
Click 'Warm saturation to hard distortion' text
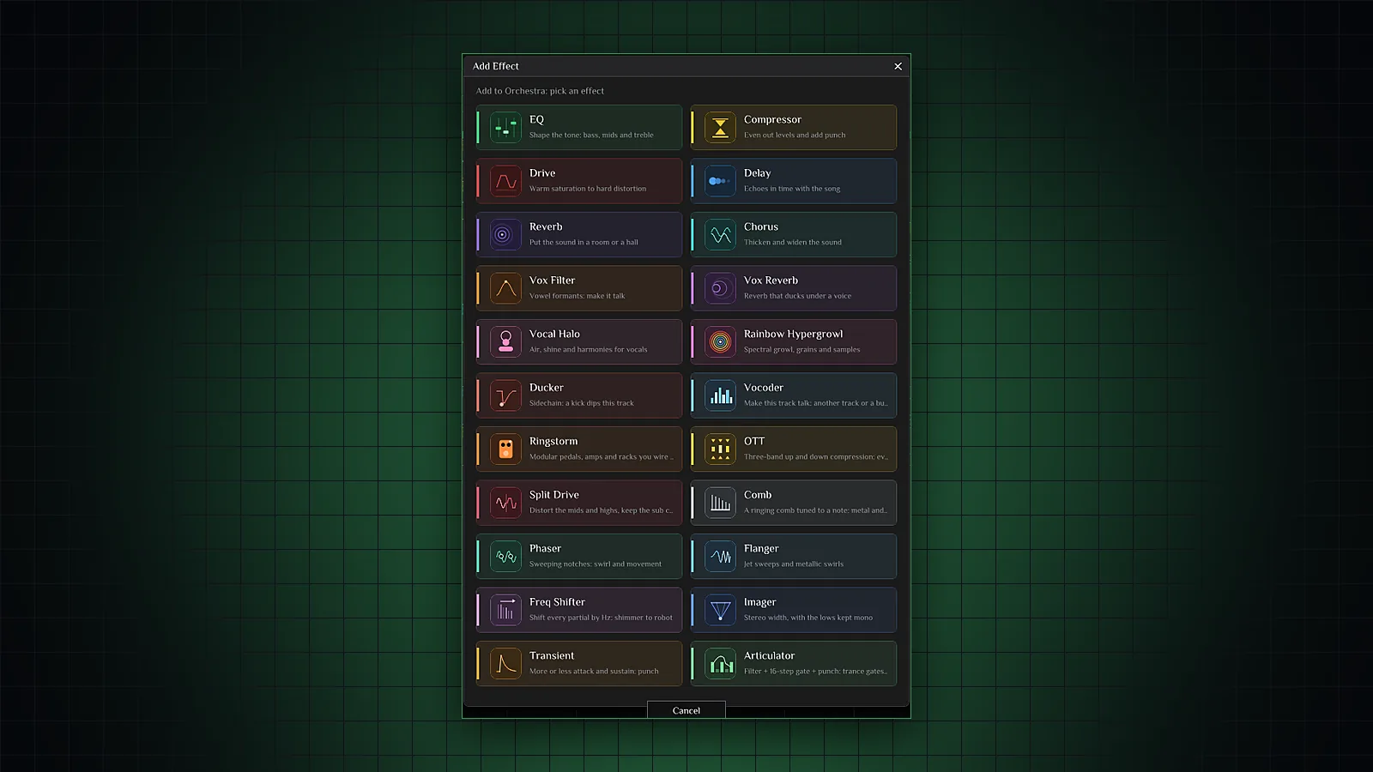pyautogui.click(x=588, y=189)
